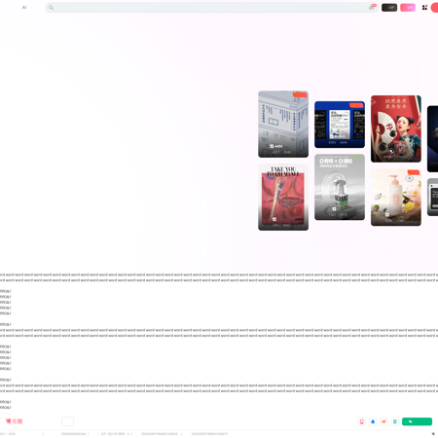Click the magnifier search icon
438x438 pixels.
pos(51,7)
